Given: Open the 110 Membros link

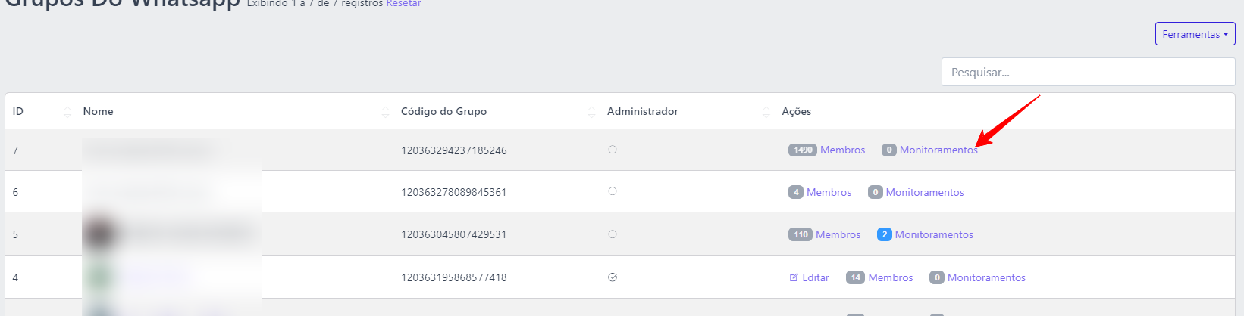Looking at the screenshot, I should pyautogui.click(x=824, y=234).
